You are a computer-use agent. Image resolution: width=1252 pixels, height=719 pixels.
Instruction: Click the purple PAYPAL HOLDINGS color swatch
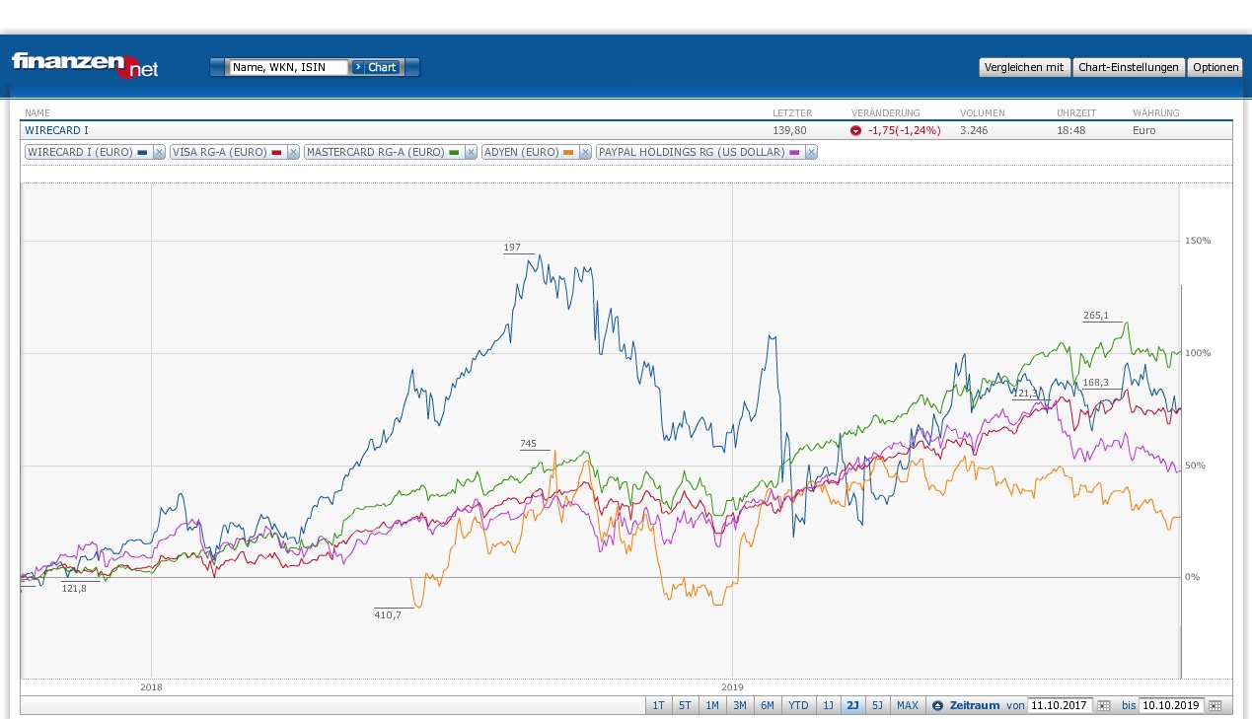(795, 152)
